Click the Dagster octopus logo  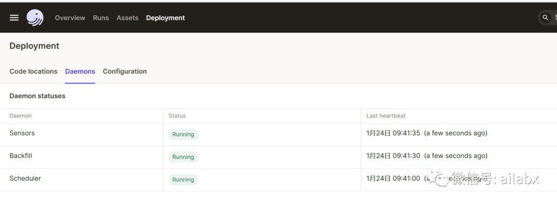[x=35, y=18]
